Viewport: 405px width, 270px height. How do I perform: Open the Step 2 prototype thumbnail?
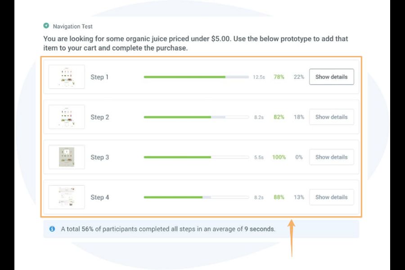(66, 117)
